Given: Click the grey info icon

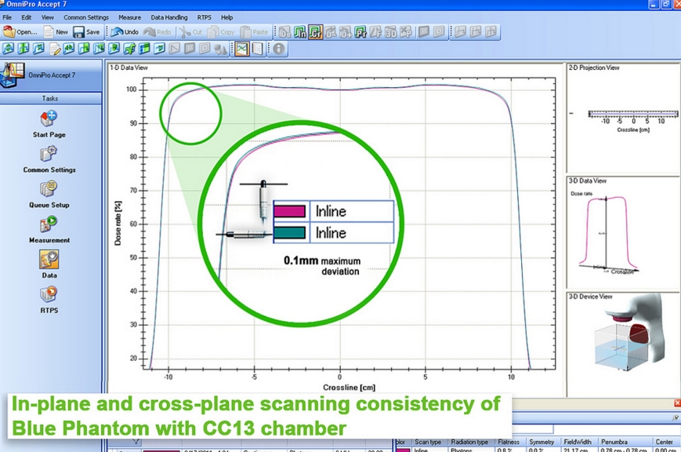Looking at the screenshot, I should click(279, 49).
